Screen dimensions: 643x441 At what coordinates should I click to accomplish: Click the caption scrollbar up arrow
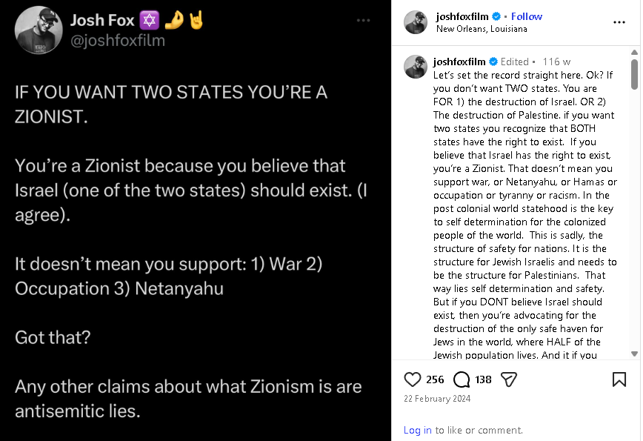(x=634, y=52)
